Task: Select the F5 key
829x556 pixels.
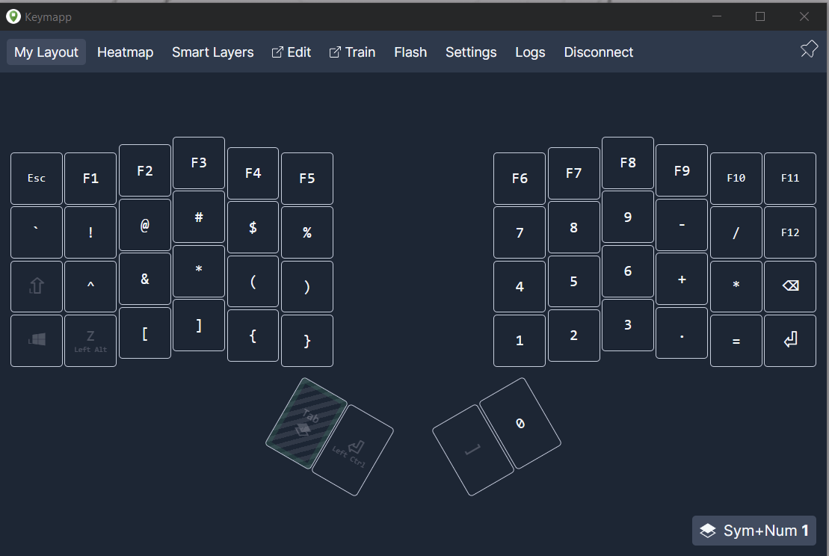Action: [x=307, y=178]
